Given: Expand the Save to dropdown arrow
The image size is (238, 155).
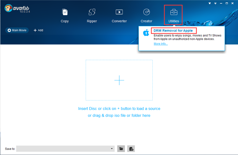Looking at the screenshot, I should 112,149.
